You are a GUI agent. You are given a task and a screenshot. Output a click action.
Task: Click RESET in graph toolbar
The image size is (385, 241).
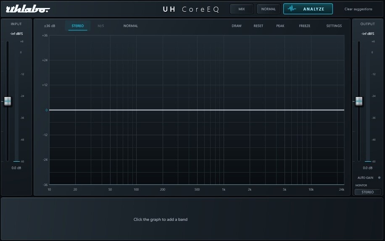tap(258, 26)
